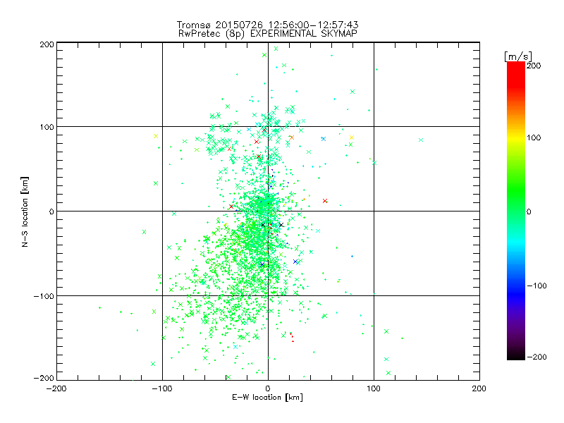This screenshot has width=564, height=423.
Task: Click the x-axis tick label '-100'
Action: point(162,389)
